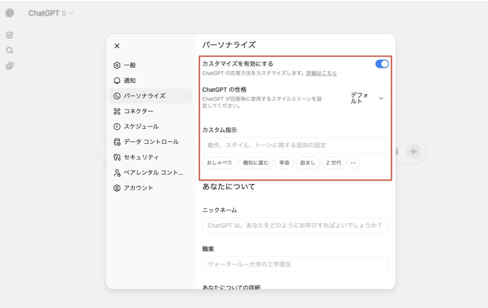Expand the ChatGPT 5 model selector
Viewport: 488px width, 308px height.
point(51,13)
